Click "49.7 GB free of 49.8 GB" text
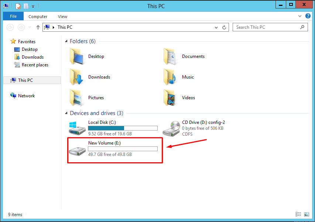The width and height of the screenshot is (315, 222). tap(110, 155)
